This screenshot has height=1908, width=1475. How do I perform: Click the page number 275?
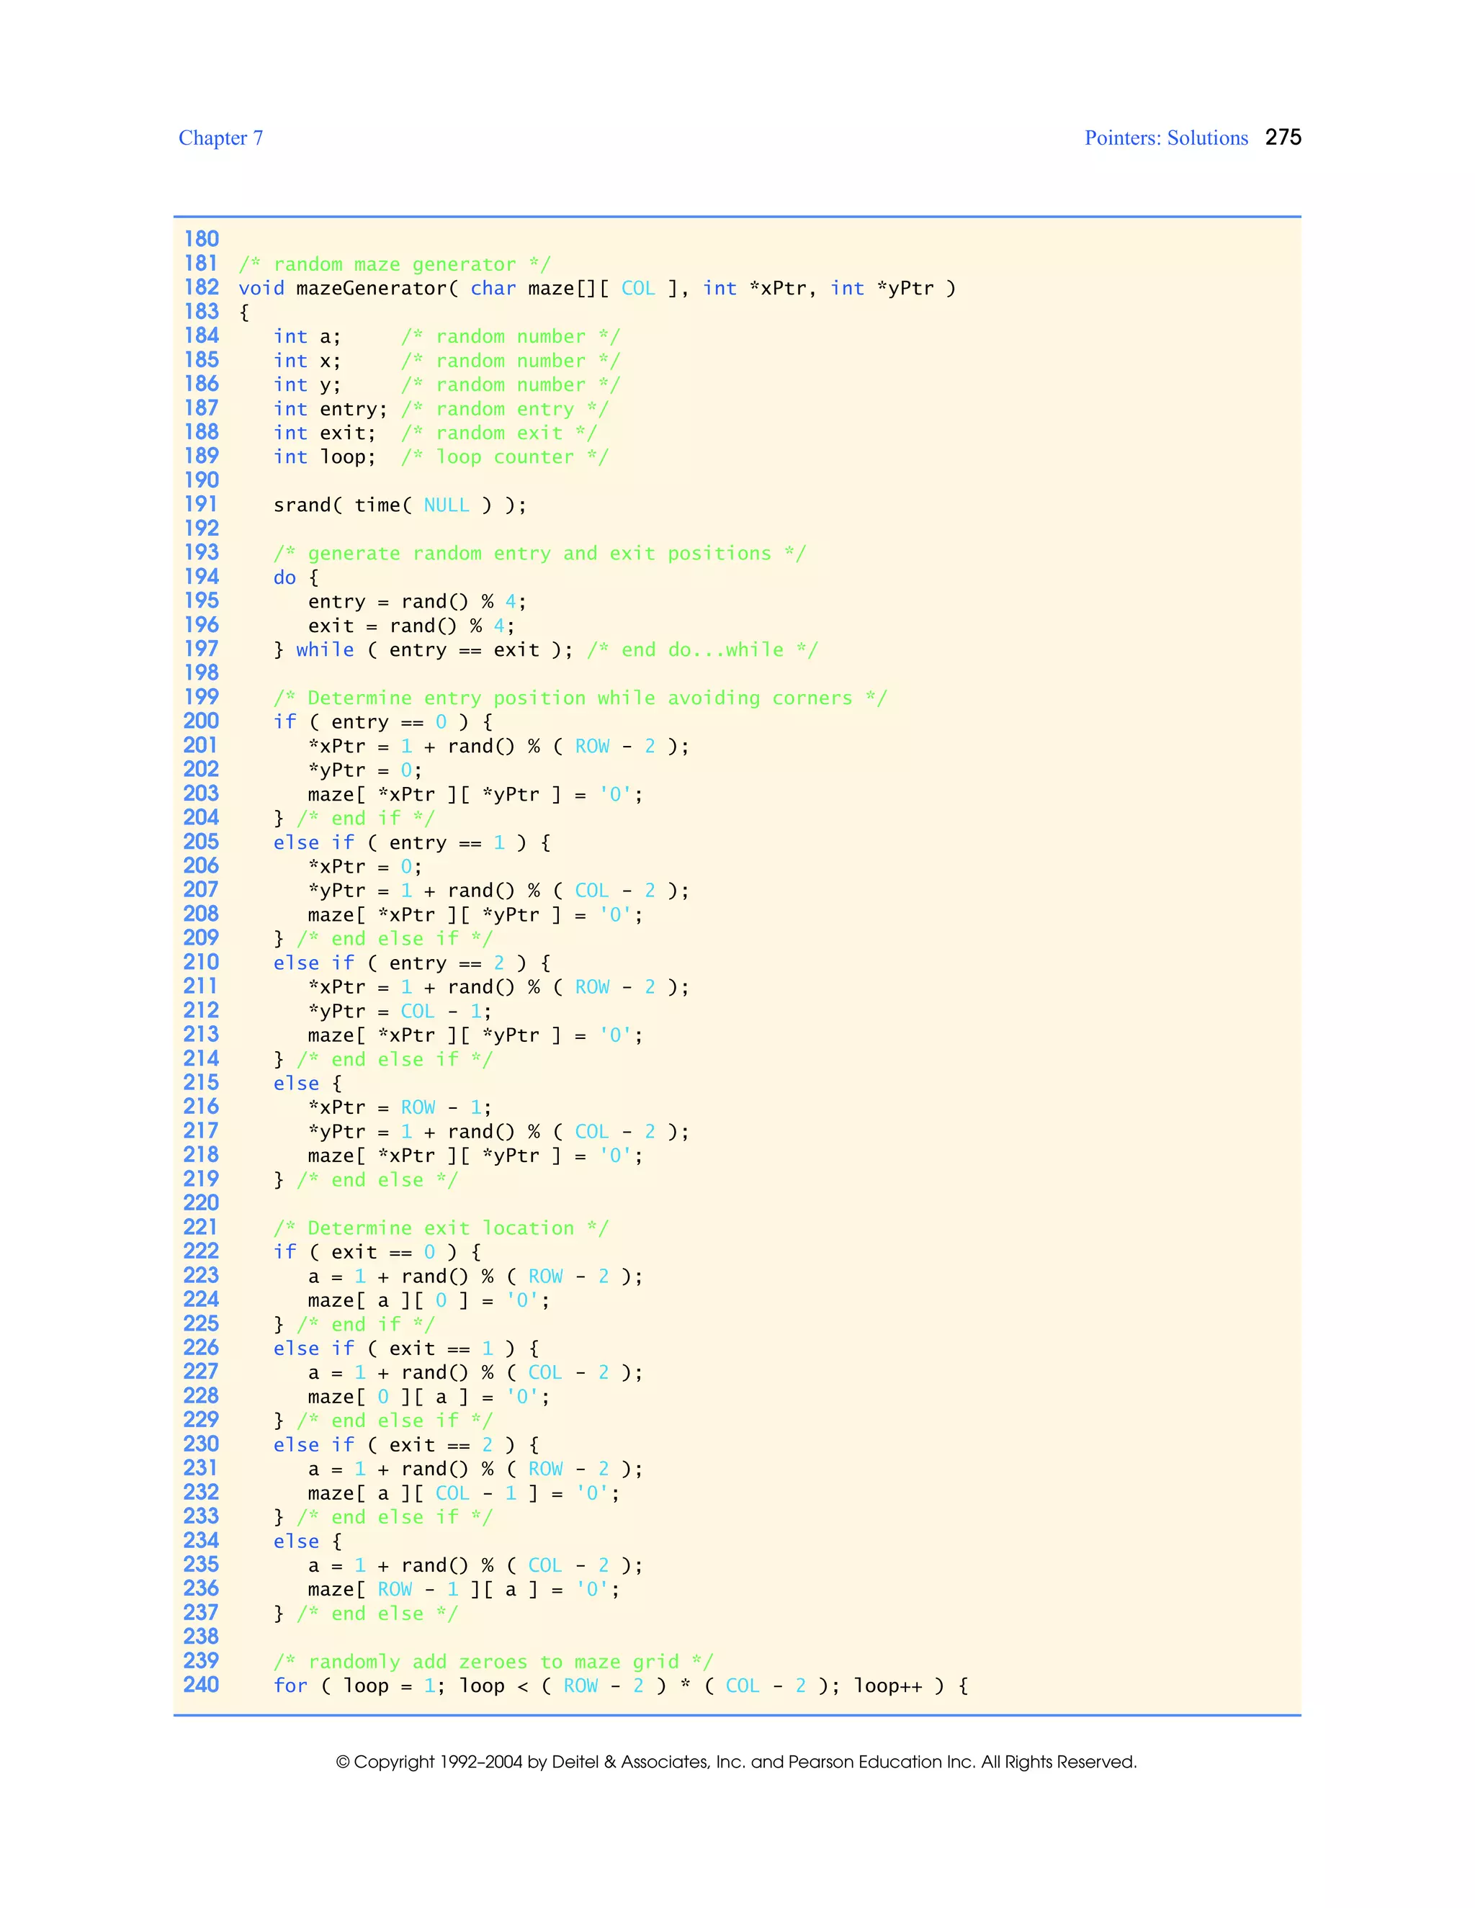1283,137
